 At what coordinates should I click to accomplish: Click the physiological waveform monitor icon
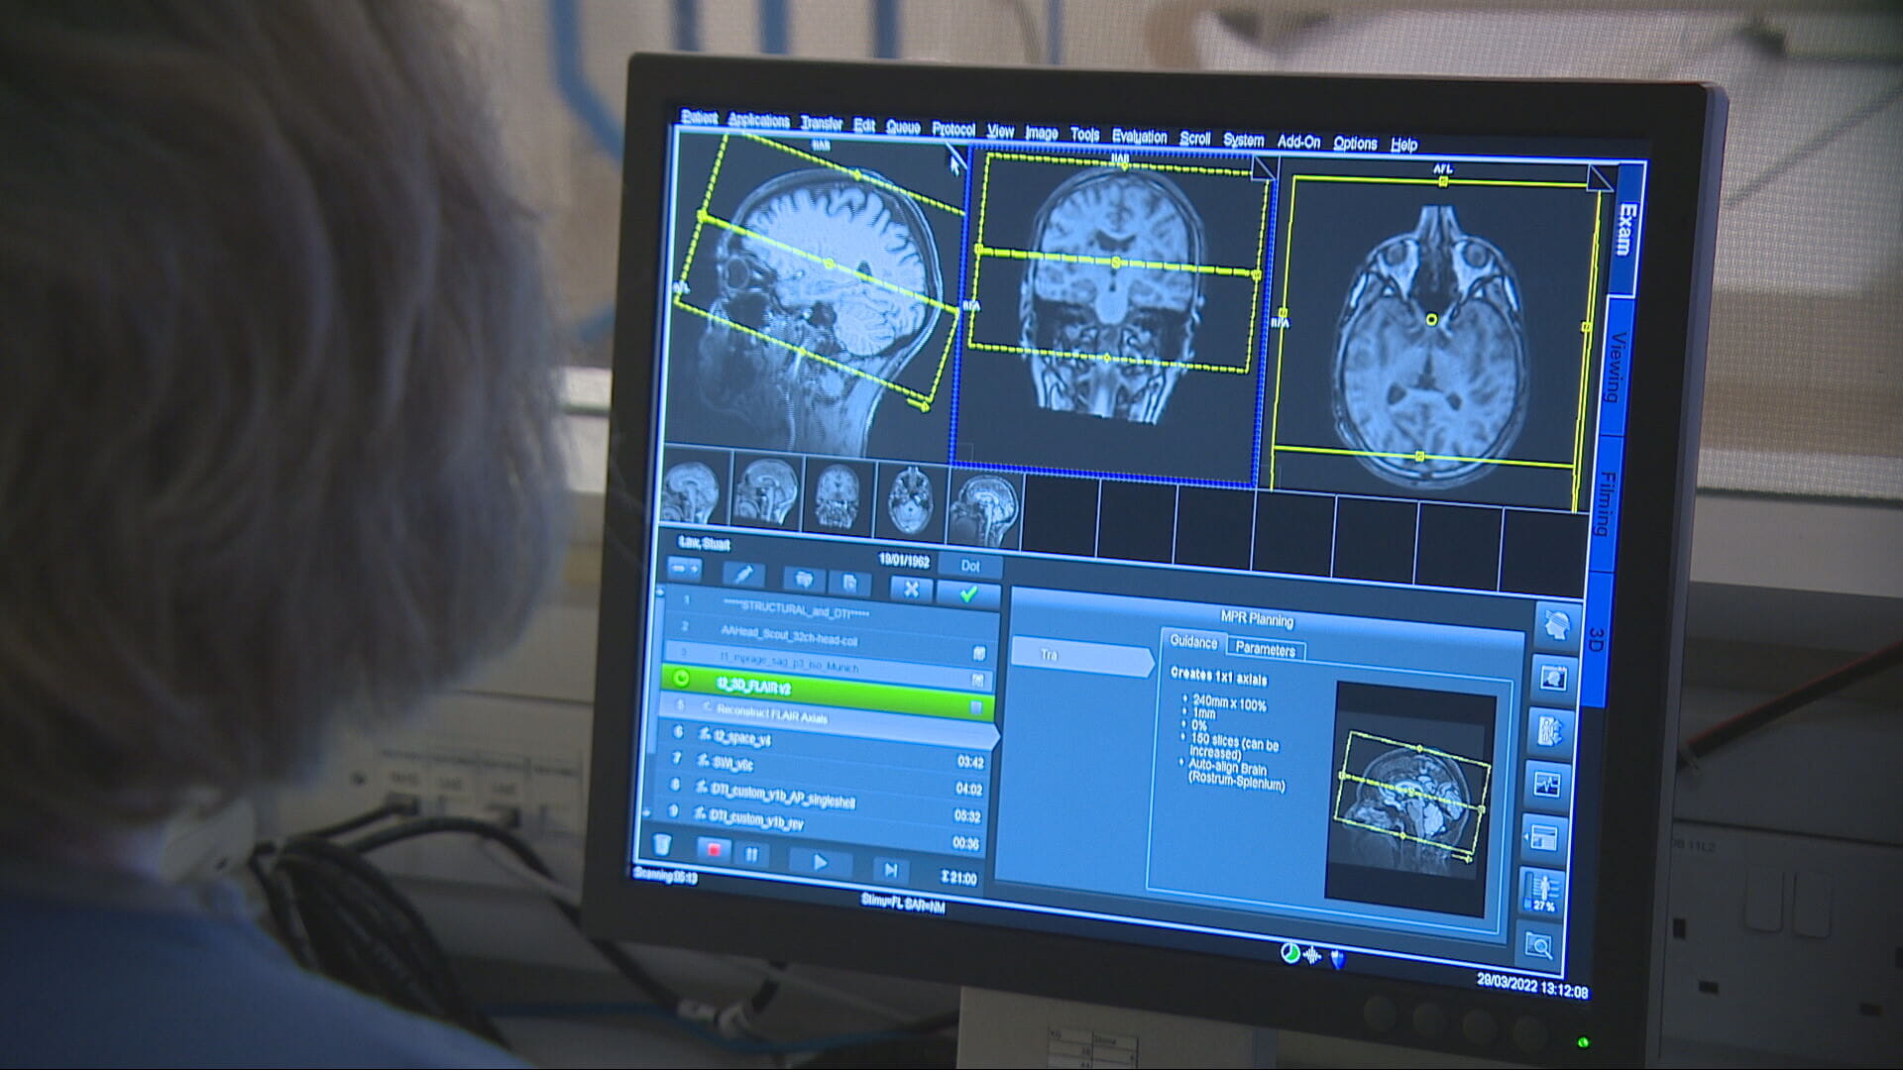[x=1547, y=783]
